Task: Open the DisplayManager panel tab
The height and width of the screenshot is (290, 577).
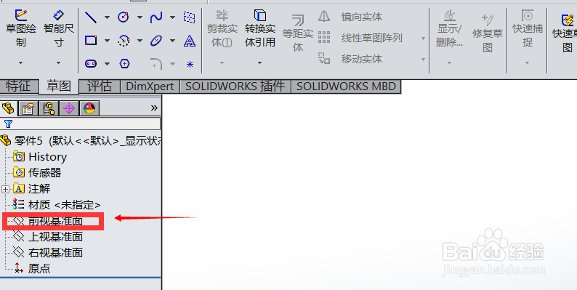Action: 89,108
